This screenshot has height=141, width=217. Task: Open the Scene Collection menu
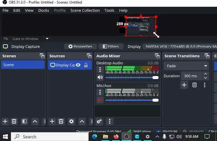(x=85, y=10)
